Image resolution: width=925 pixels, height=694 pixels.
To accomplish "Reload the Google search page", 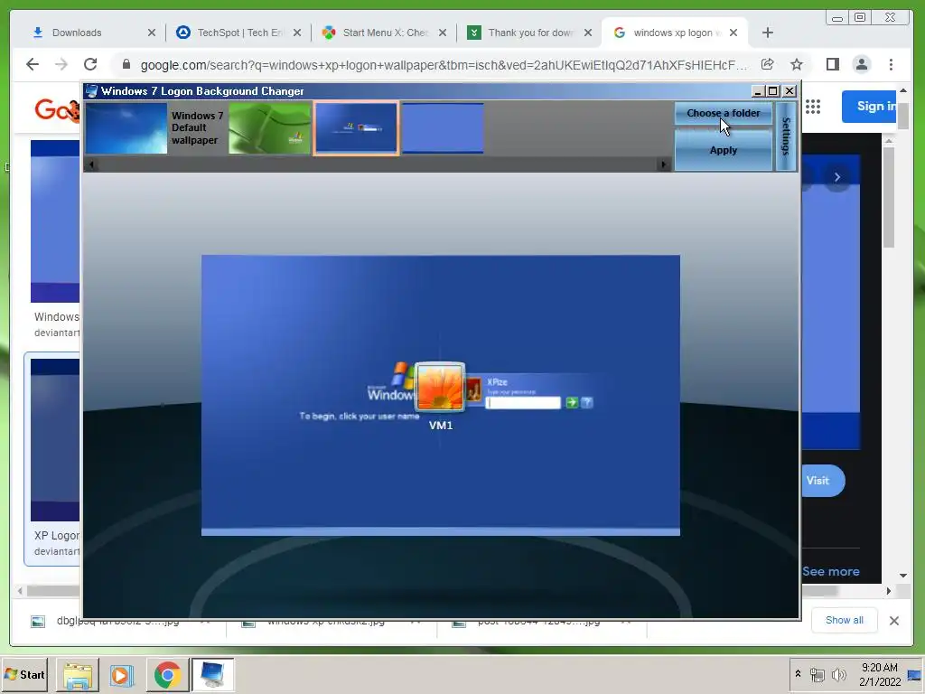I will (x=90, y=64).
